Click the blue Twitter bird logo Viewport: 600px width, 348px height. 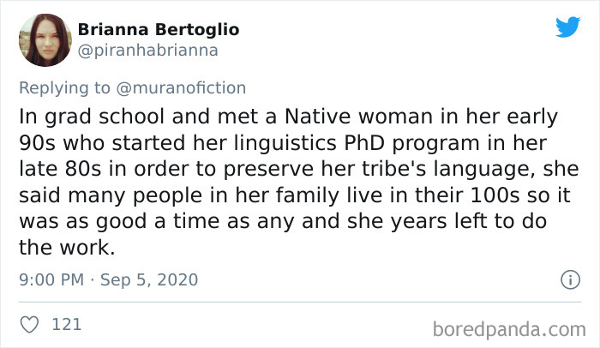(567, 27)
